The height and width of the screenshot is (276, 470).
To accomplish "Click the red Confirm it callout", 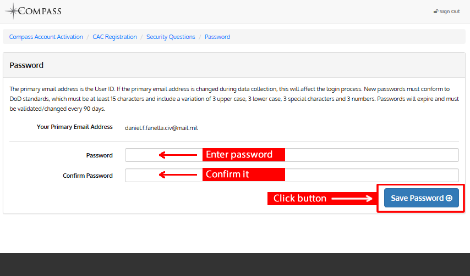I will coord(244,174).
